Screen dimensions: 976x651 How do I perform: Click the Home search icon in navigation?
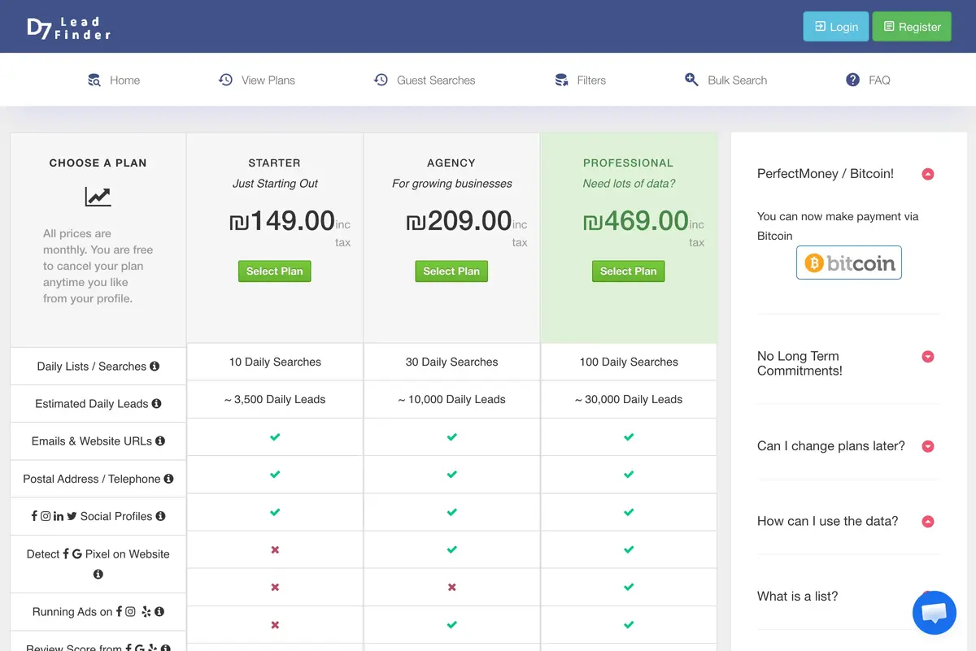(x=94, y=80)
